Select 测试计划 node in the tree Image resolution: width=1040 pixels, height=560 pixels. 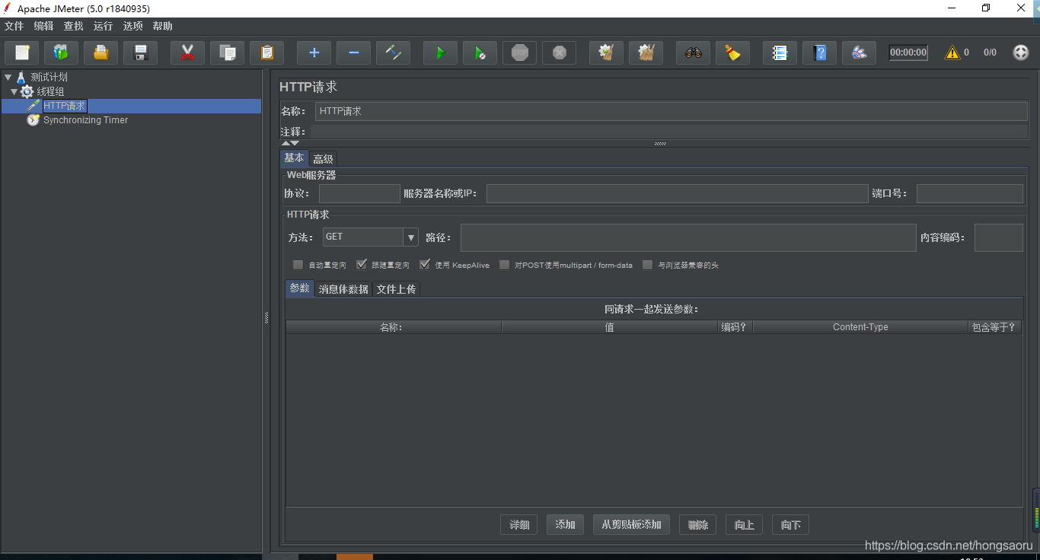[x=49, y=77]
